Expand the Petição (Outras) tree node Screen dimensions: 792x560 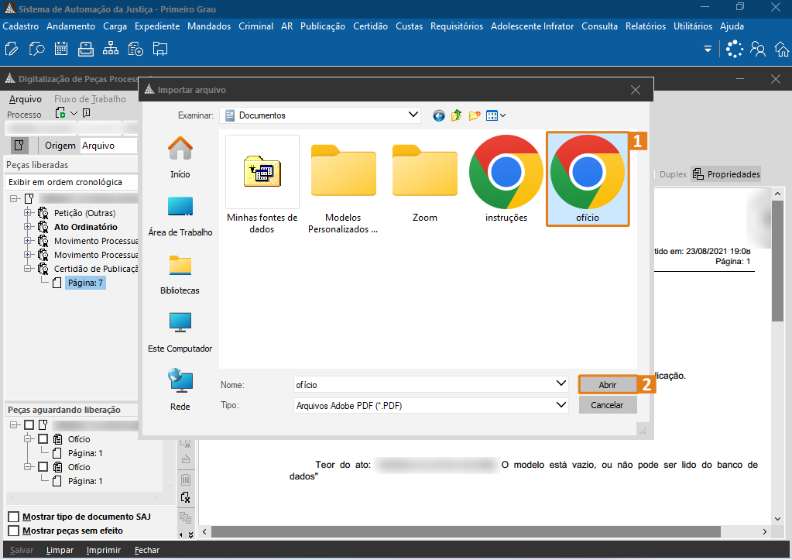tap(29, 213)
